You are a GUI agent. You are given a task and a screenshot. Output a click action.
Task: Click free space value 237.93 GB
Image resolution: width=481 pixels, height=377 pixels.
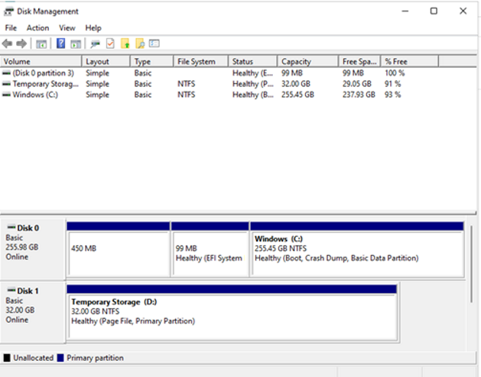(x=359, y=95)
